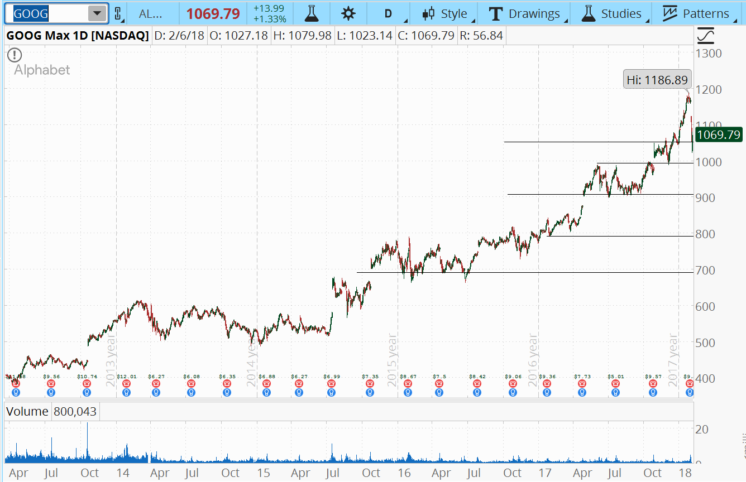746x482 pixels.
Task: Open chart settings via the gear icon
Action: pos(349,13)
